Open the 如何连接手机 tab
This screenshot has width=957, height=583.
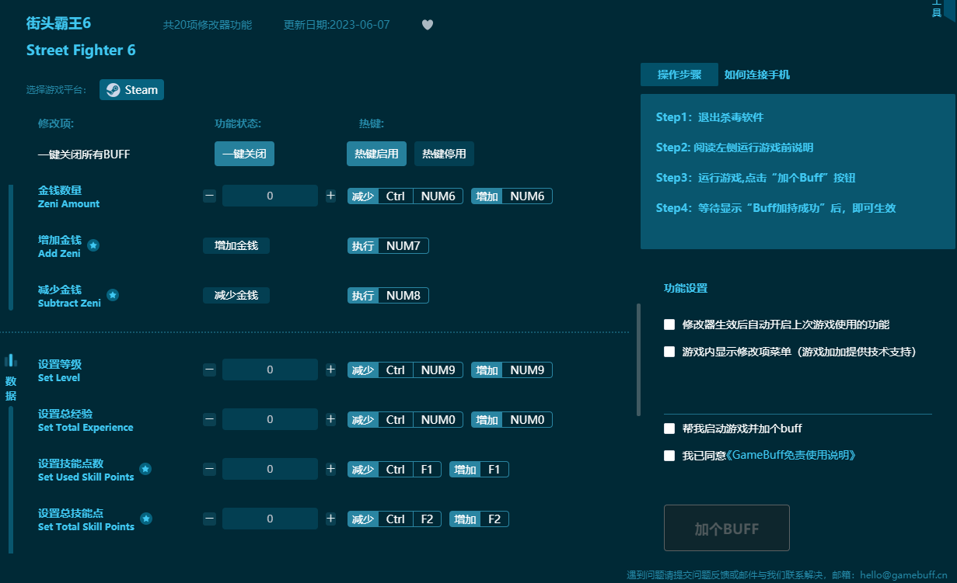click(x=757, y=75)
